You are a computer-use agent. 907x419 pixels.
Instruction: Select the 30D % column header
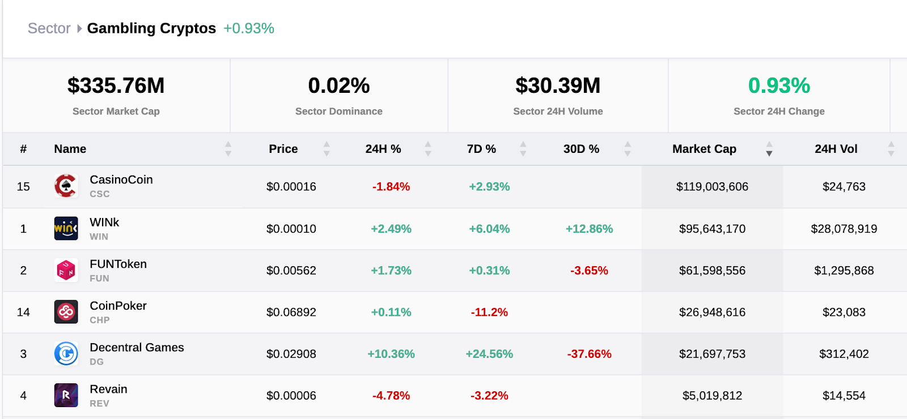581,149
